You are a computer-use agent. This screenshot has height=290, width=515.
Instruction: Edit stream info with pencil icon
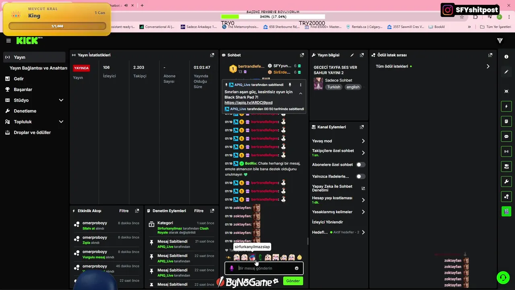tap(352, 55)
